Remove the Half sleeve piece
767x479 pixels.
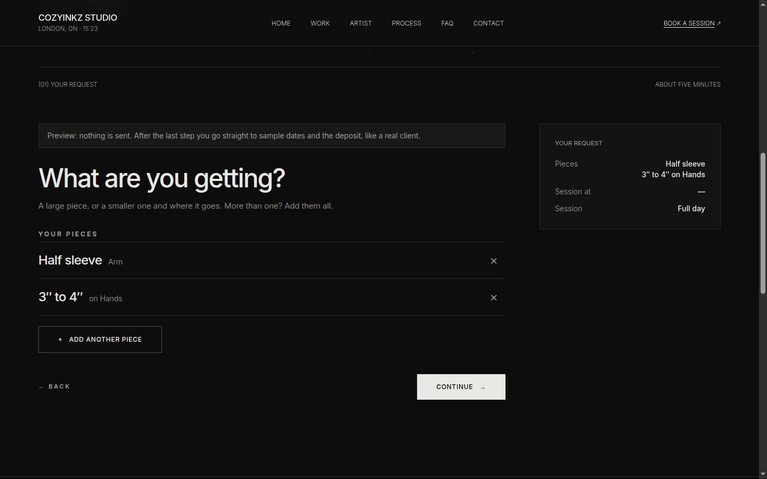[494, 261]
